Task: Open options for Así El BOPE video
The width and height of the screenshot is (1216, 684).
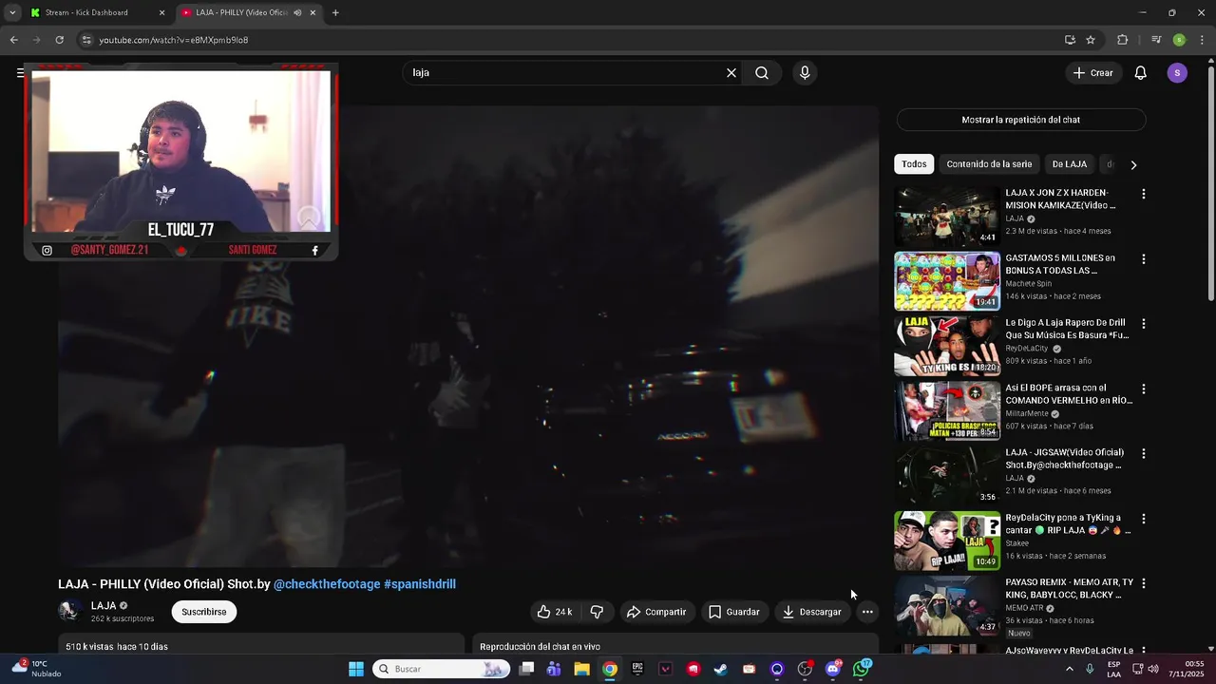Action: 1144,389
